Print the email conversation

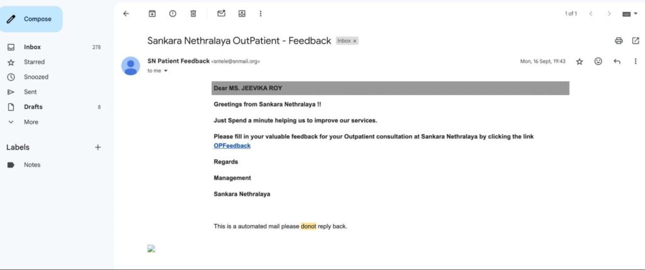619,41
